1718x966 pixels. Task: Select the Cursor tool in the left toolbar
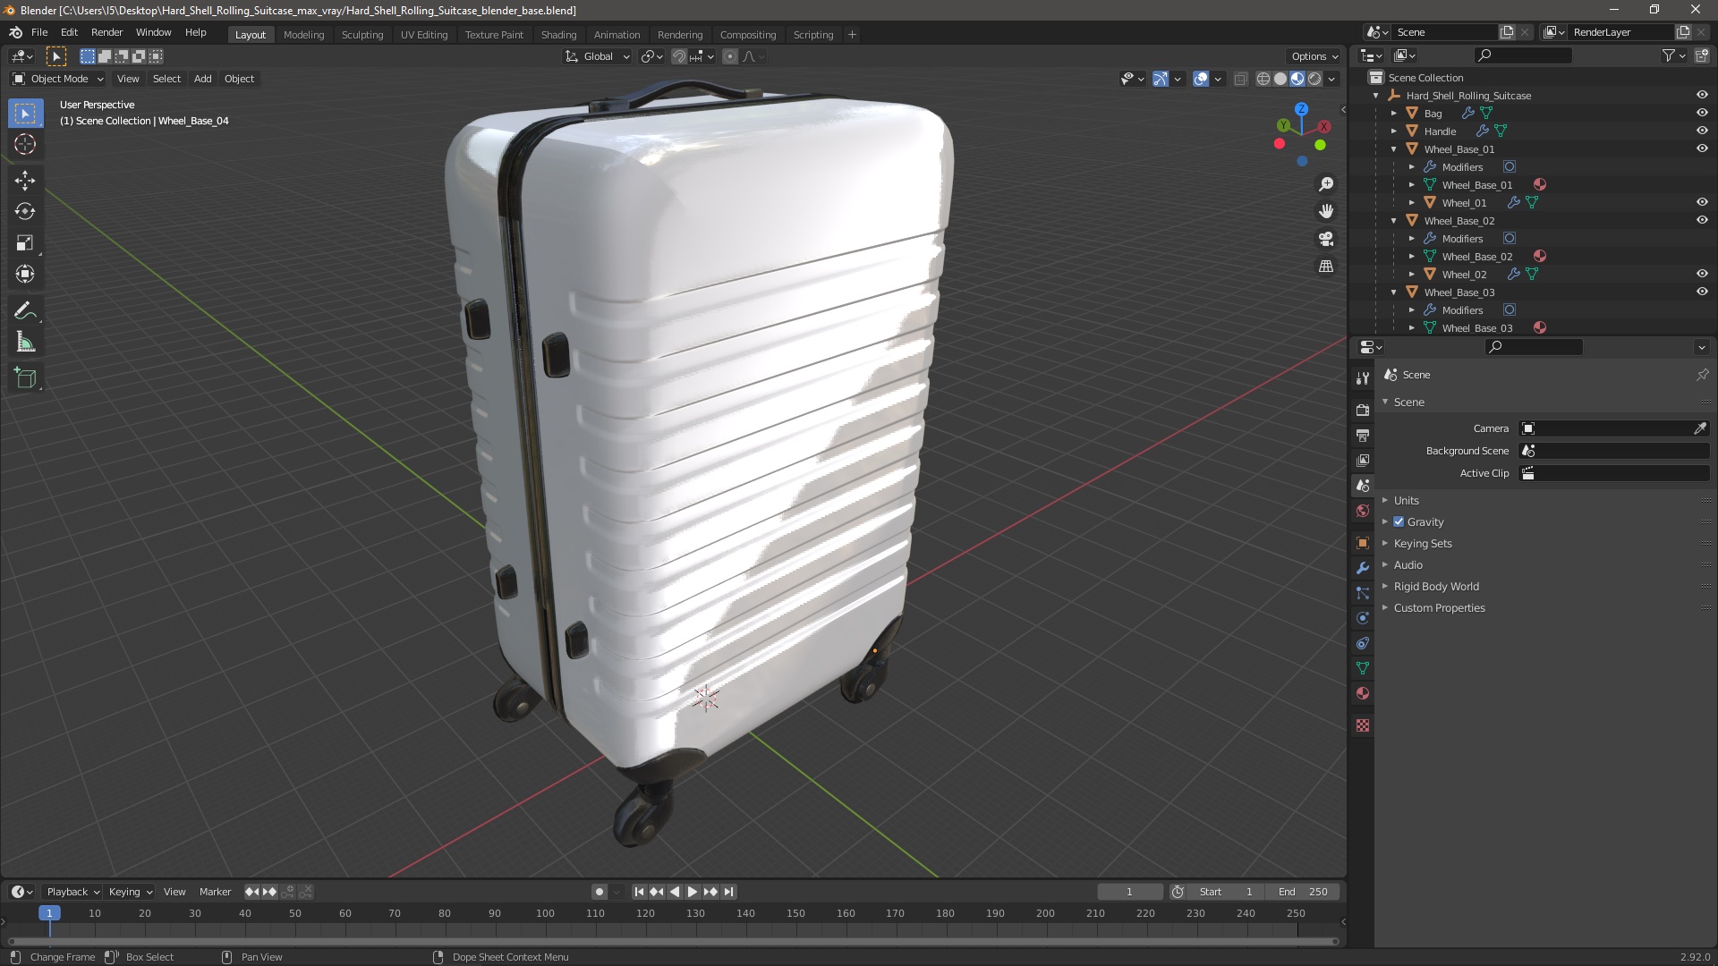(x=25, y=144)
